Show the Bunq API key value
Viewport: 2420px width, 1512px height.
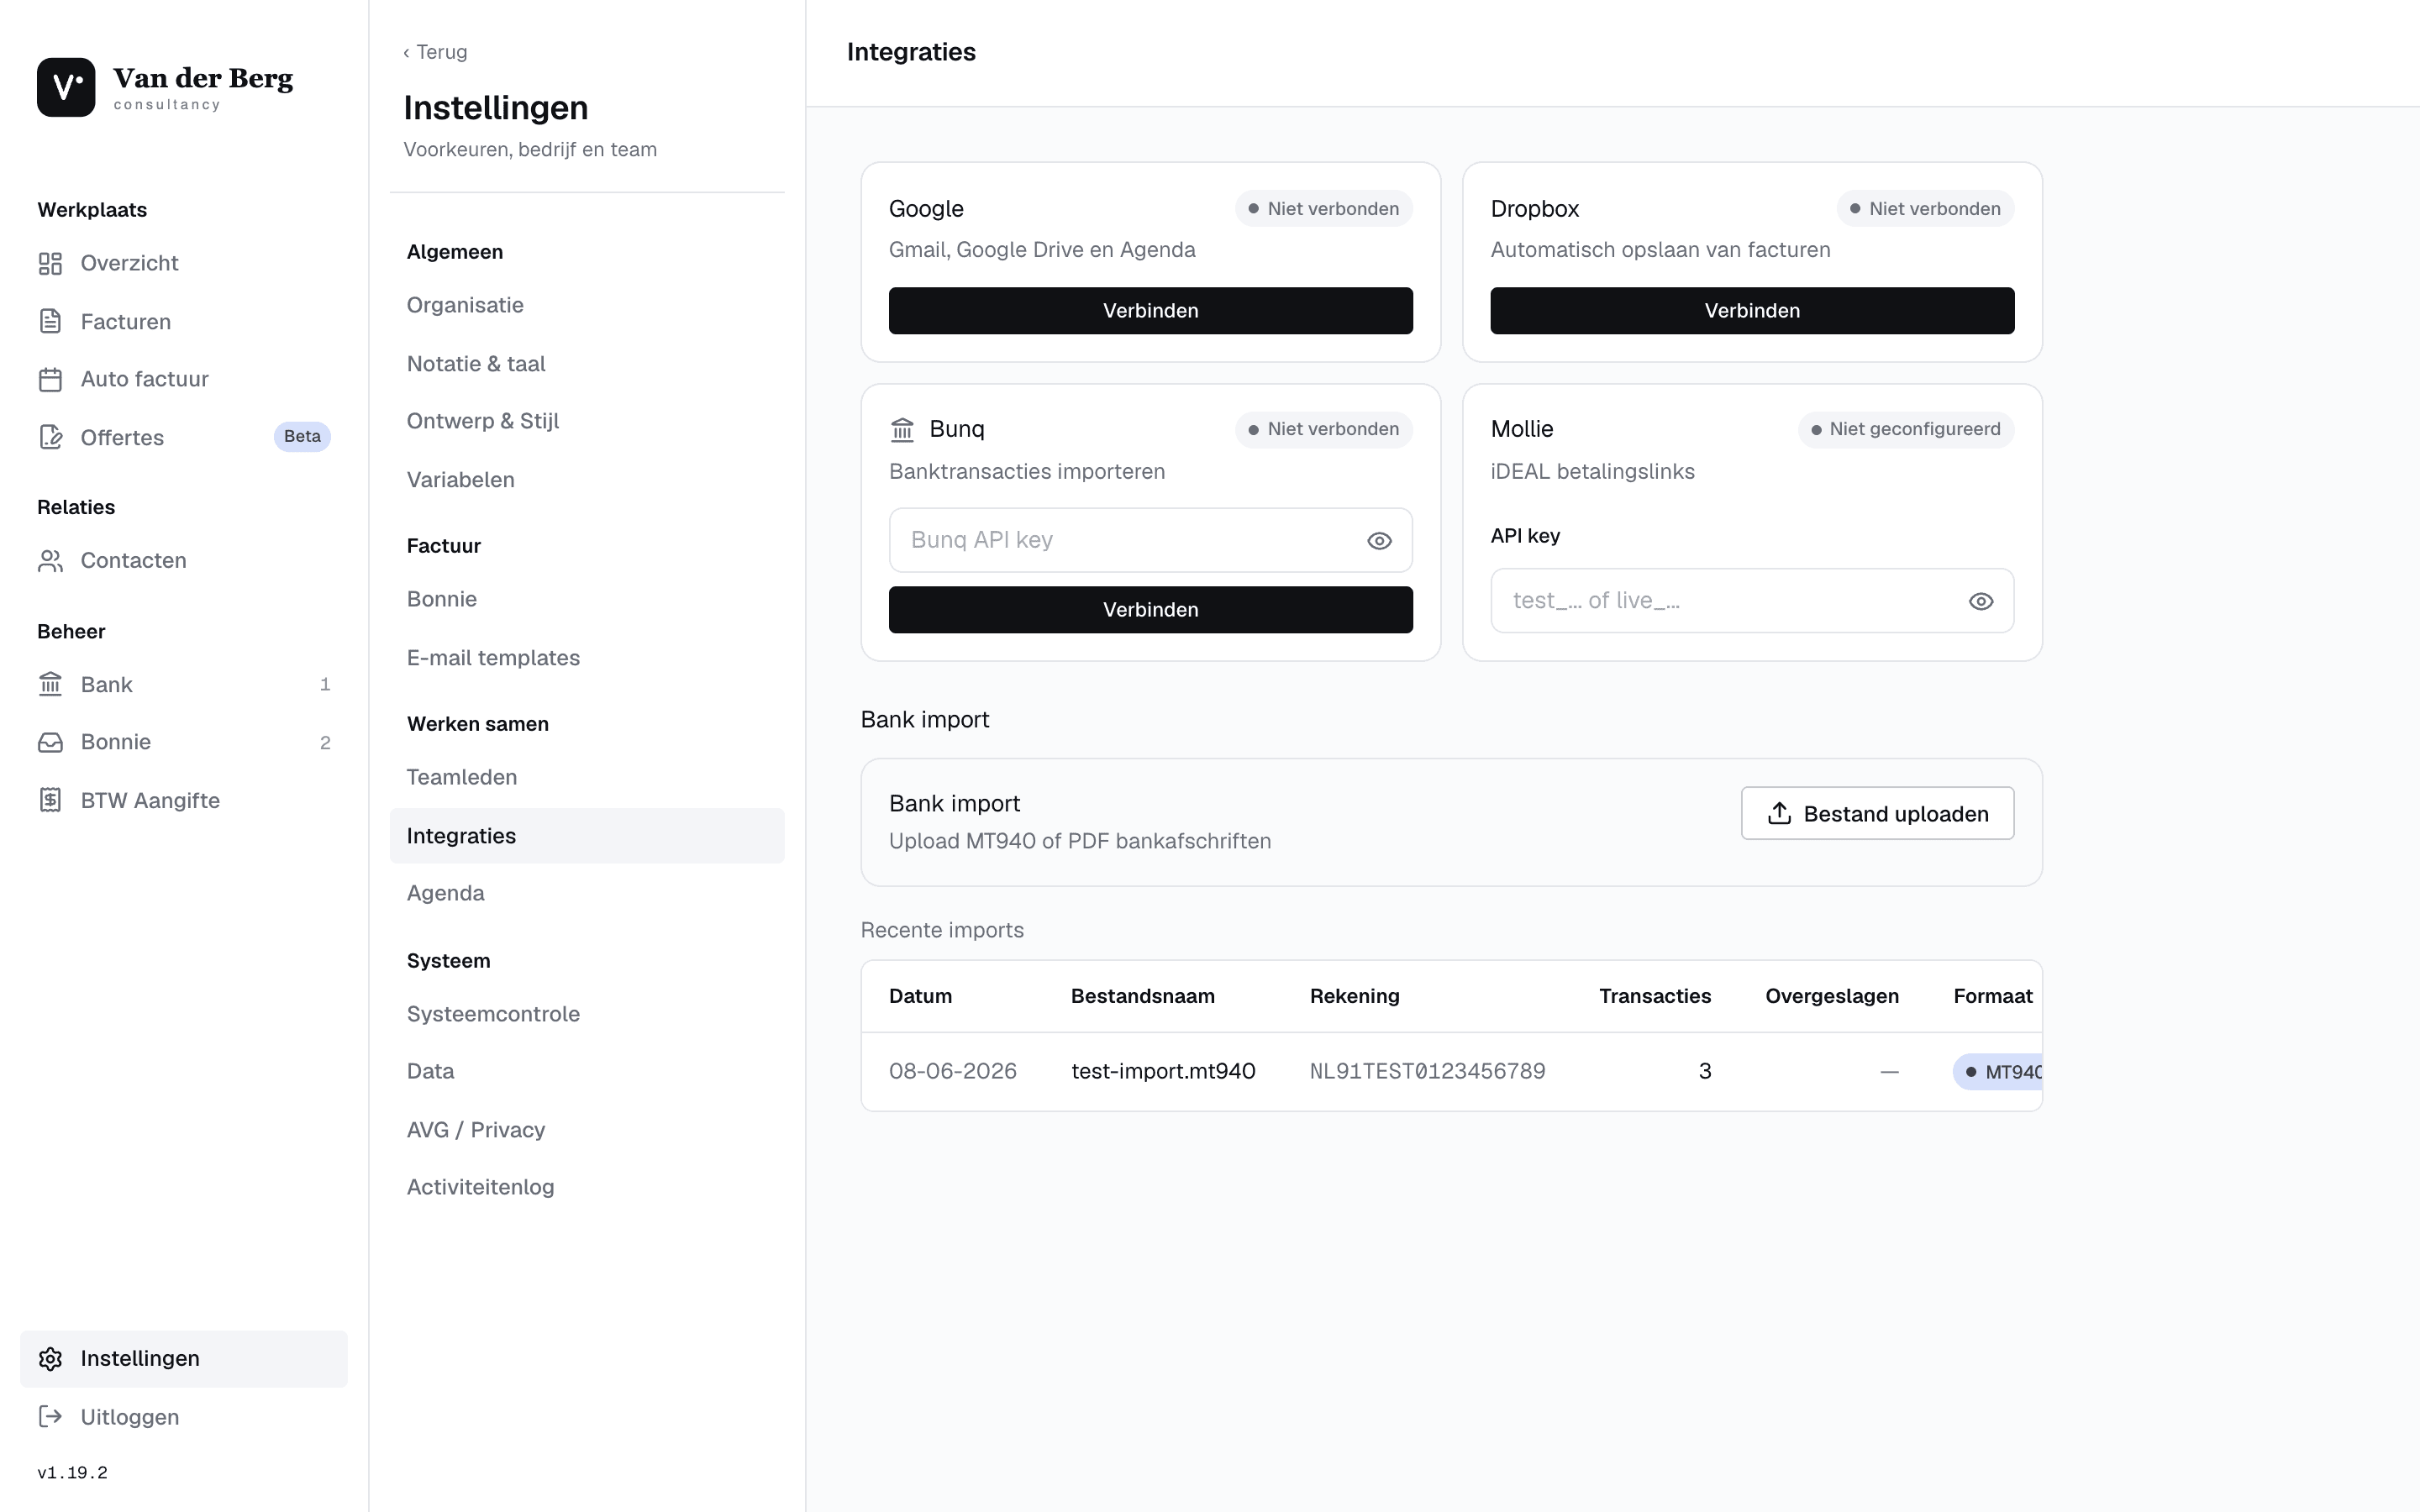coord(1379,541)
